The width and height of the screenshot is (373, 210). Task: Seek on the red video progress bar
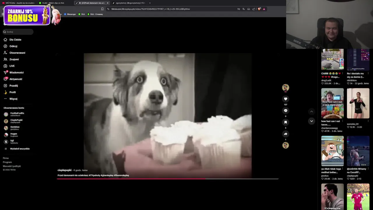168,179
